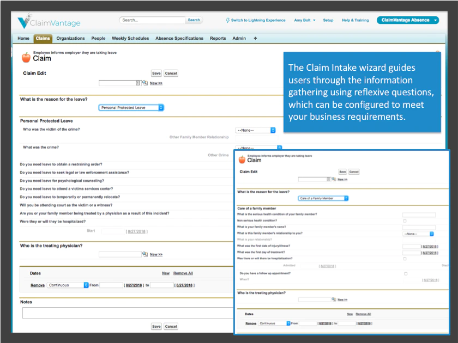Click the From date 8/27/2018 link
458x343 pixels.
pos(134,285)
